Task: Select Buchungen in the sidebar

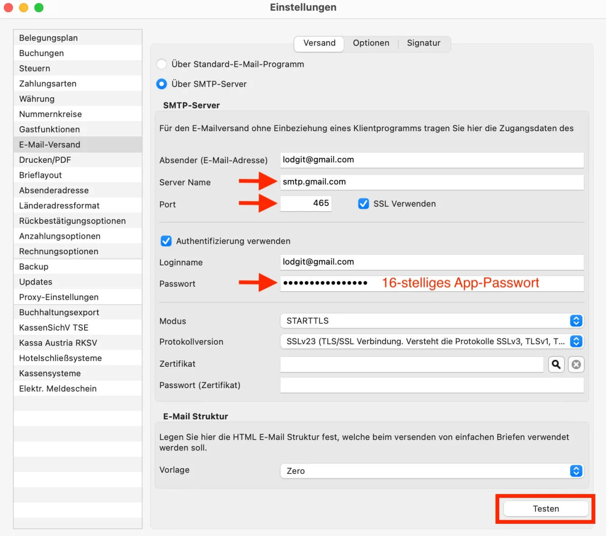Action: click(x=78, y=53)
